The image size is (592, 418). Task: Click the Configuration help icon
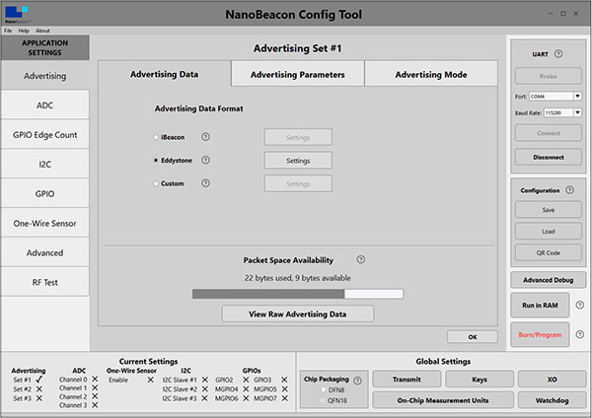click(x=569, y=189)
